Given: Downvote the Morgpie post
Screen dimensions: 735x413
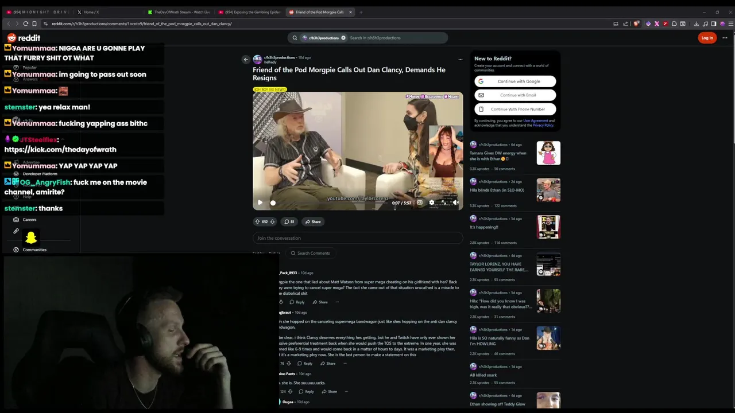Looking at the screenshot, I should click(272, 221).
